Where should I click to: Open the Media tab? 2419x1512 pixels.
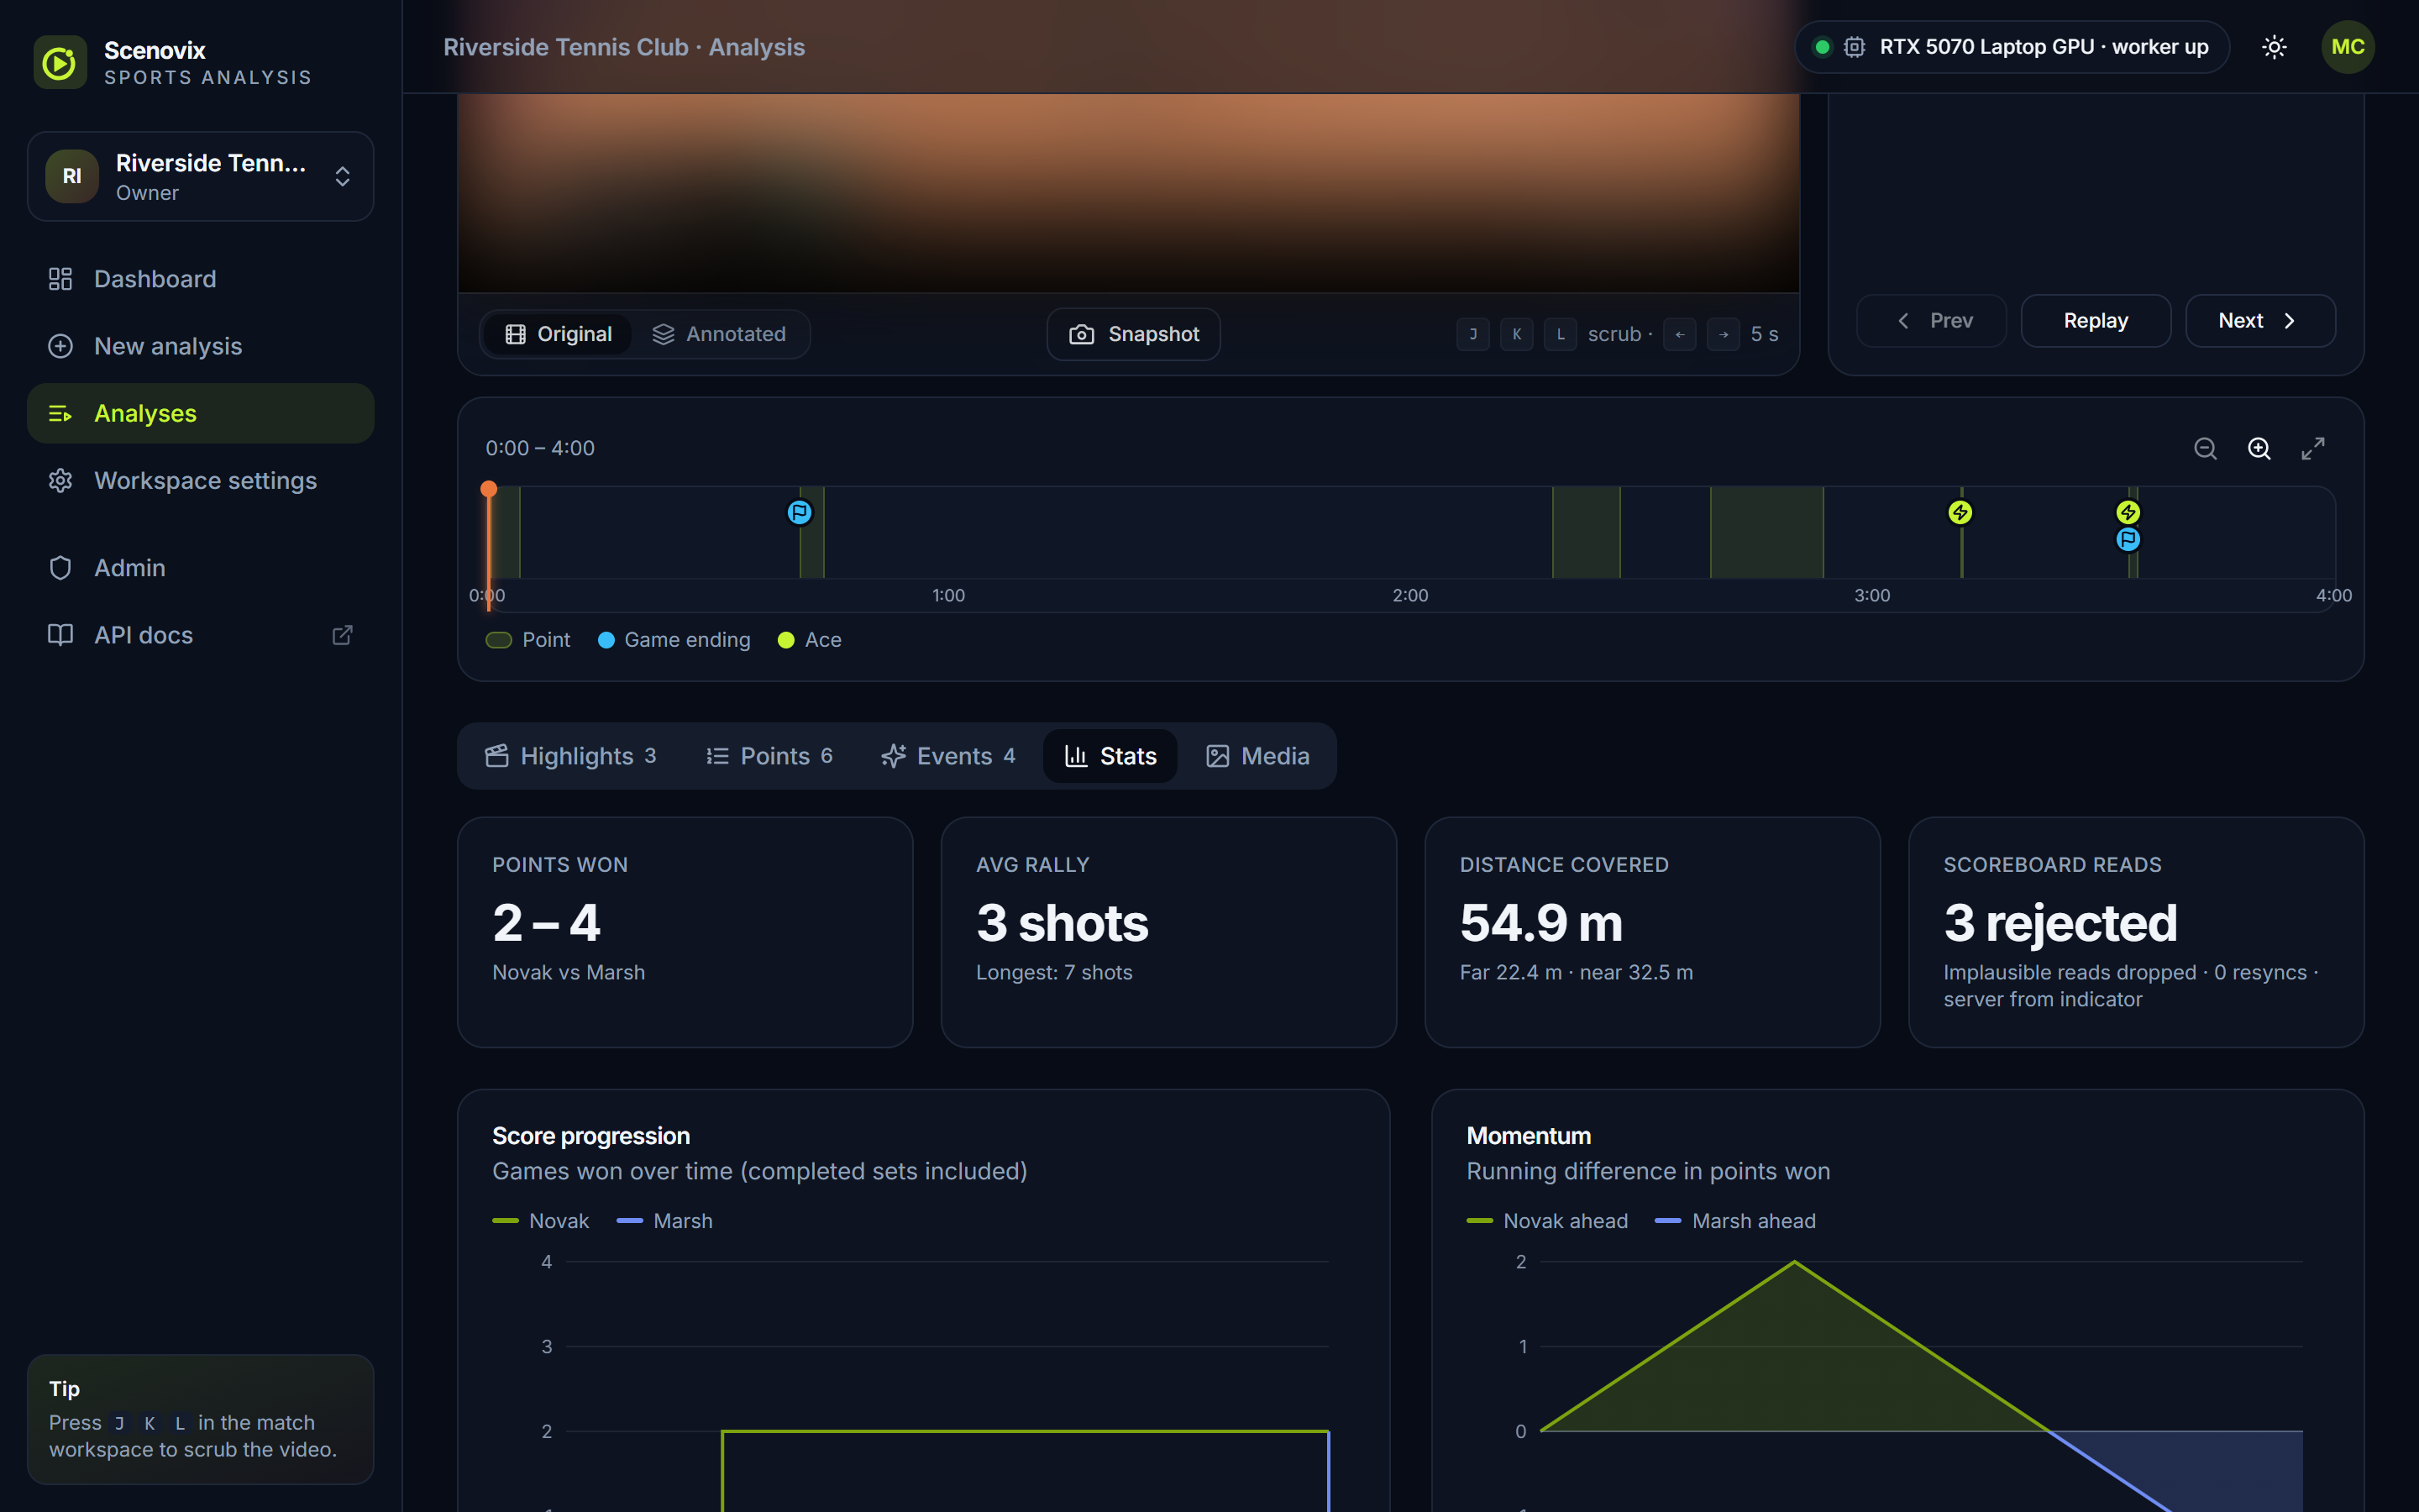tap(1257, 756)
